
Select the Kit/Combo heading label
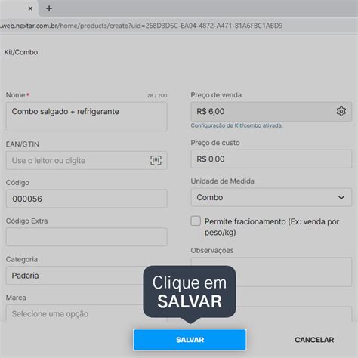(21, 52)
